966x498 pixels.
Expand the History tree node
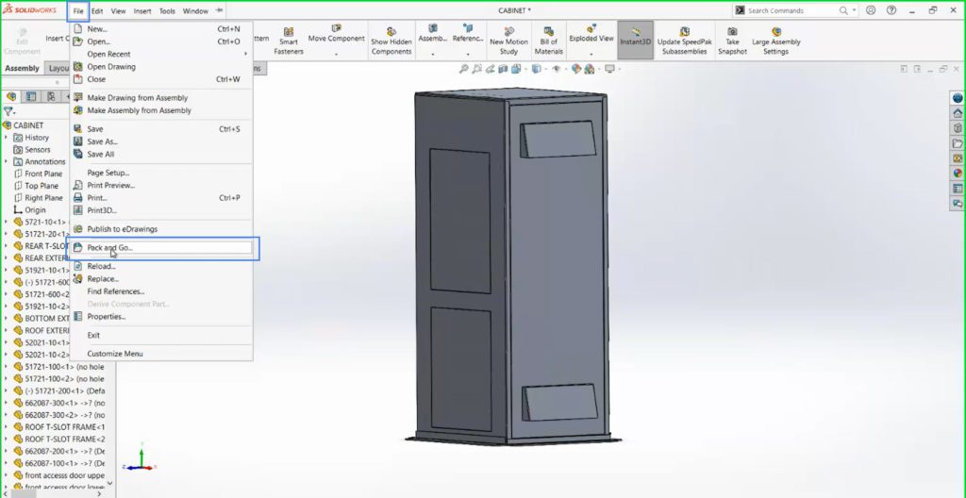pos(8,138)
